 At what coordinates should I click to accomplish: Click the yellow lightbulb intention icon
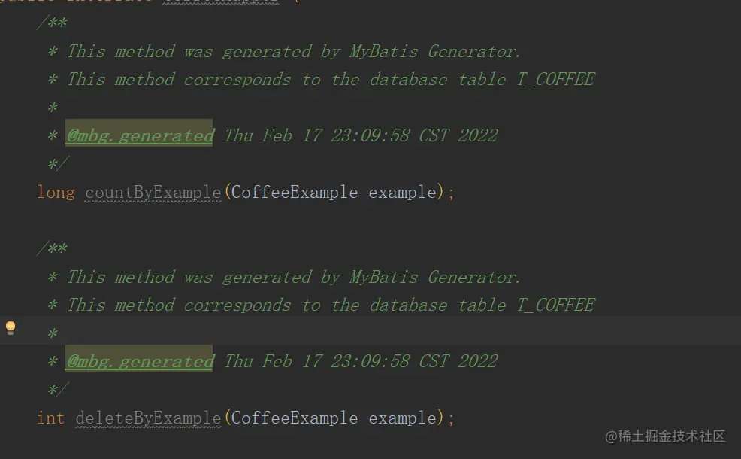[11, 327]
